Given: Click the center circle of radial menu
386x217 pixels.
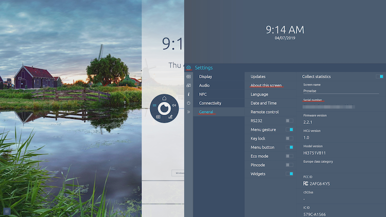Looking at the screenshot, I should [164, 109].
